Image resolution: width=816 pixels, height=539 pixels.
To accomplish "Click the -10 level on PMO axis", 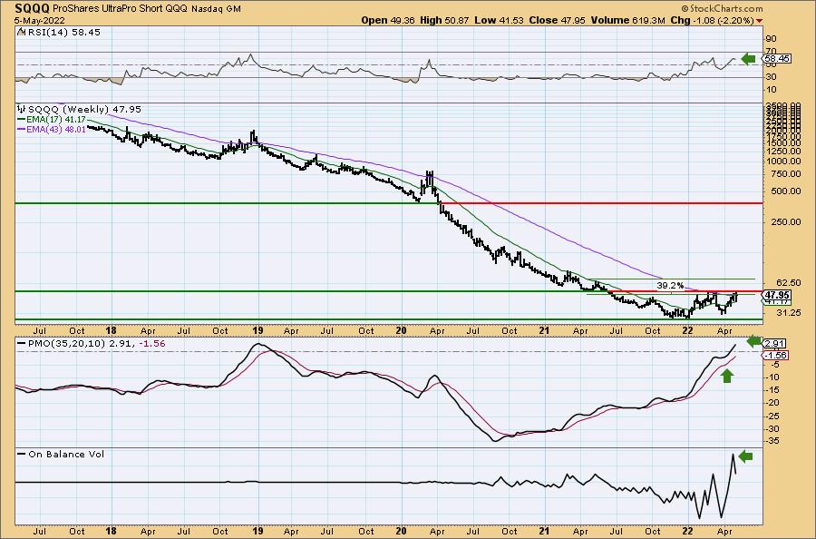I will (772, 377).
